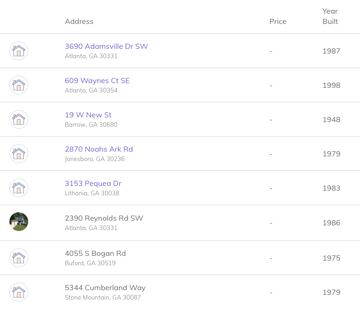Click house icon beside 3153 Pequea Dr

19,188
